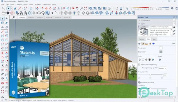The width and height of the screenshot is (178, 102).
Task: Click the style name input field
Action: tap(160, 27)
